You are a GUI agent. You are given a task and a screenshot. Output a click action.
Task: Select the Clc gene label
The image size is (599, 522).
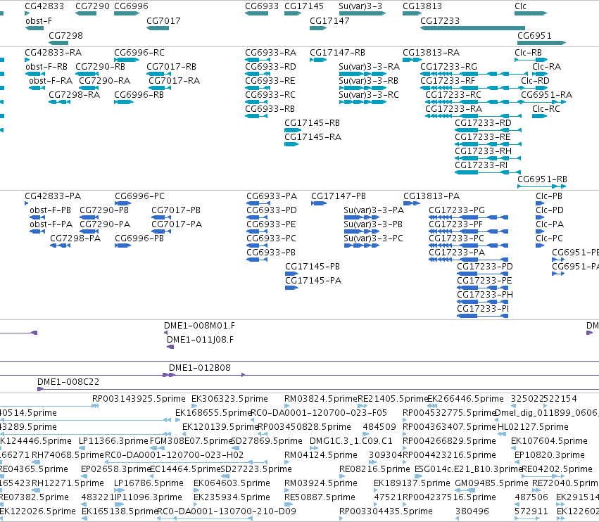(520, 6)
